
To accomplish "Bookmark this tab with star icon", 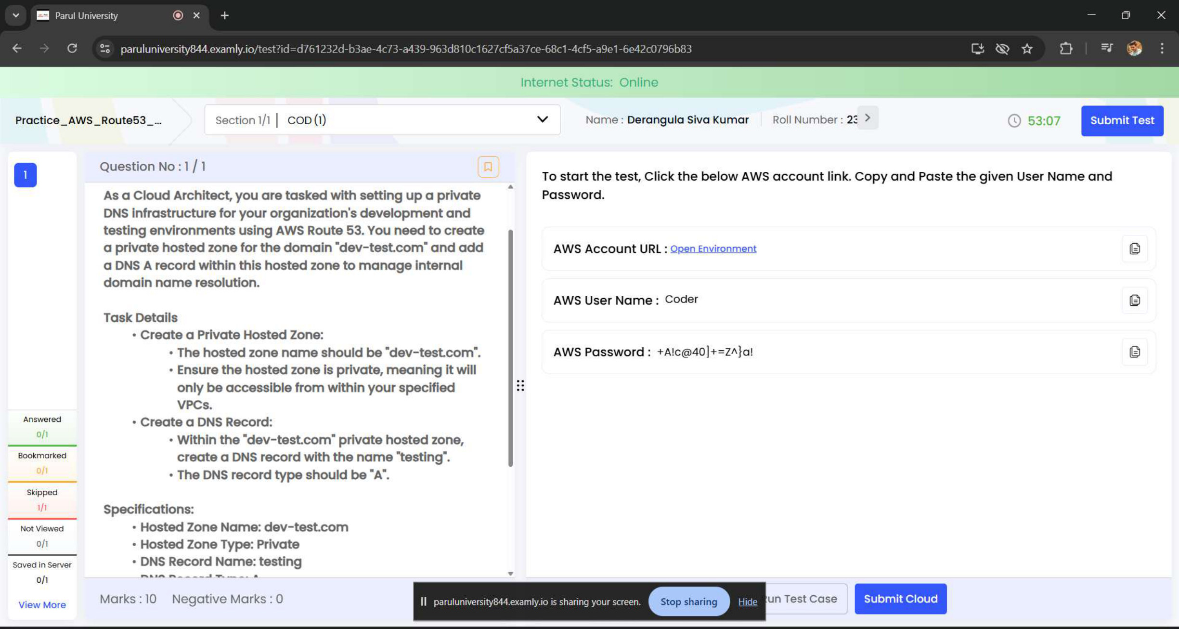I will coord(1027,49).
